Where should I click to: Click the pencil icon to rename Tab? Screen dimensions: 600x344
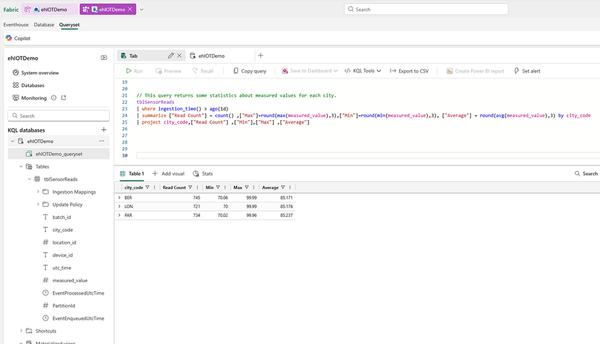171,56
